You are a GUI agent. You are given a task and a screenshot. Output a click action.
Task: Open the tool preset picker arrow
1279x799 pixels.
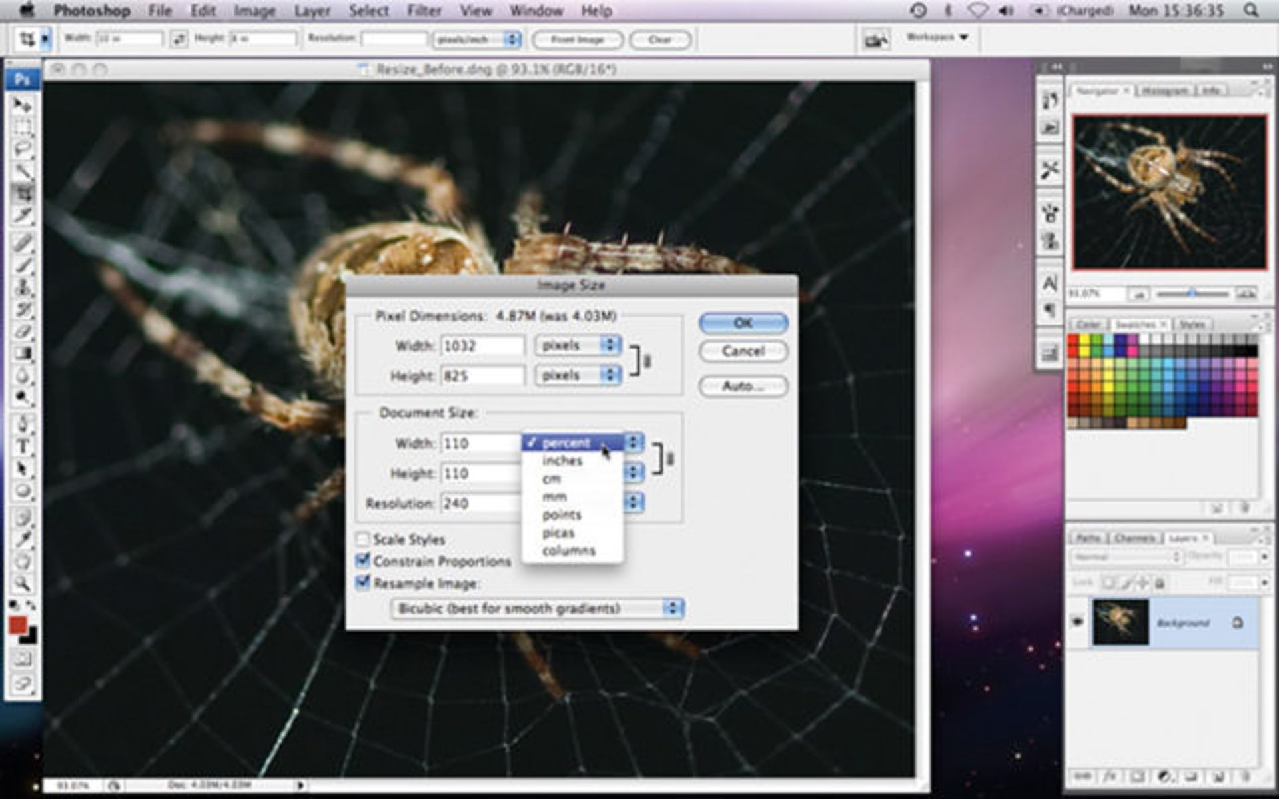45,39
